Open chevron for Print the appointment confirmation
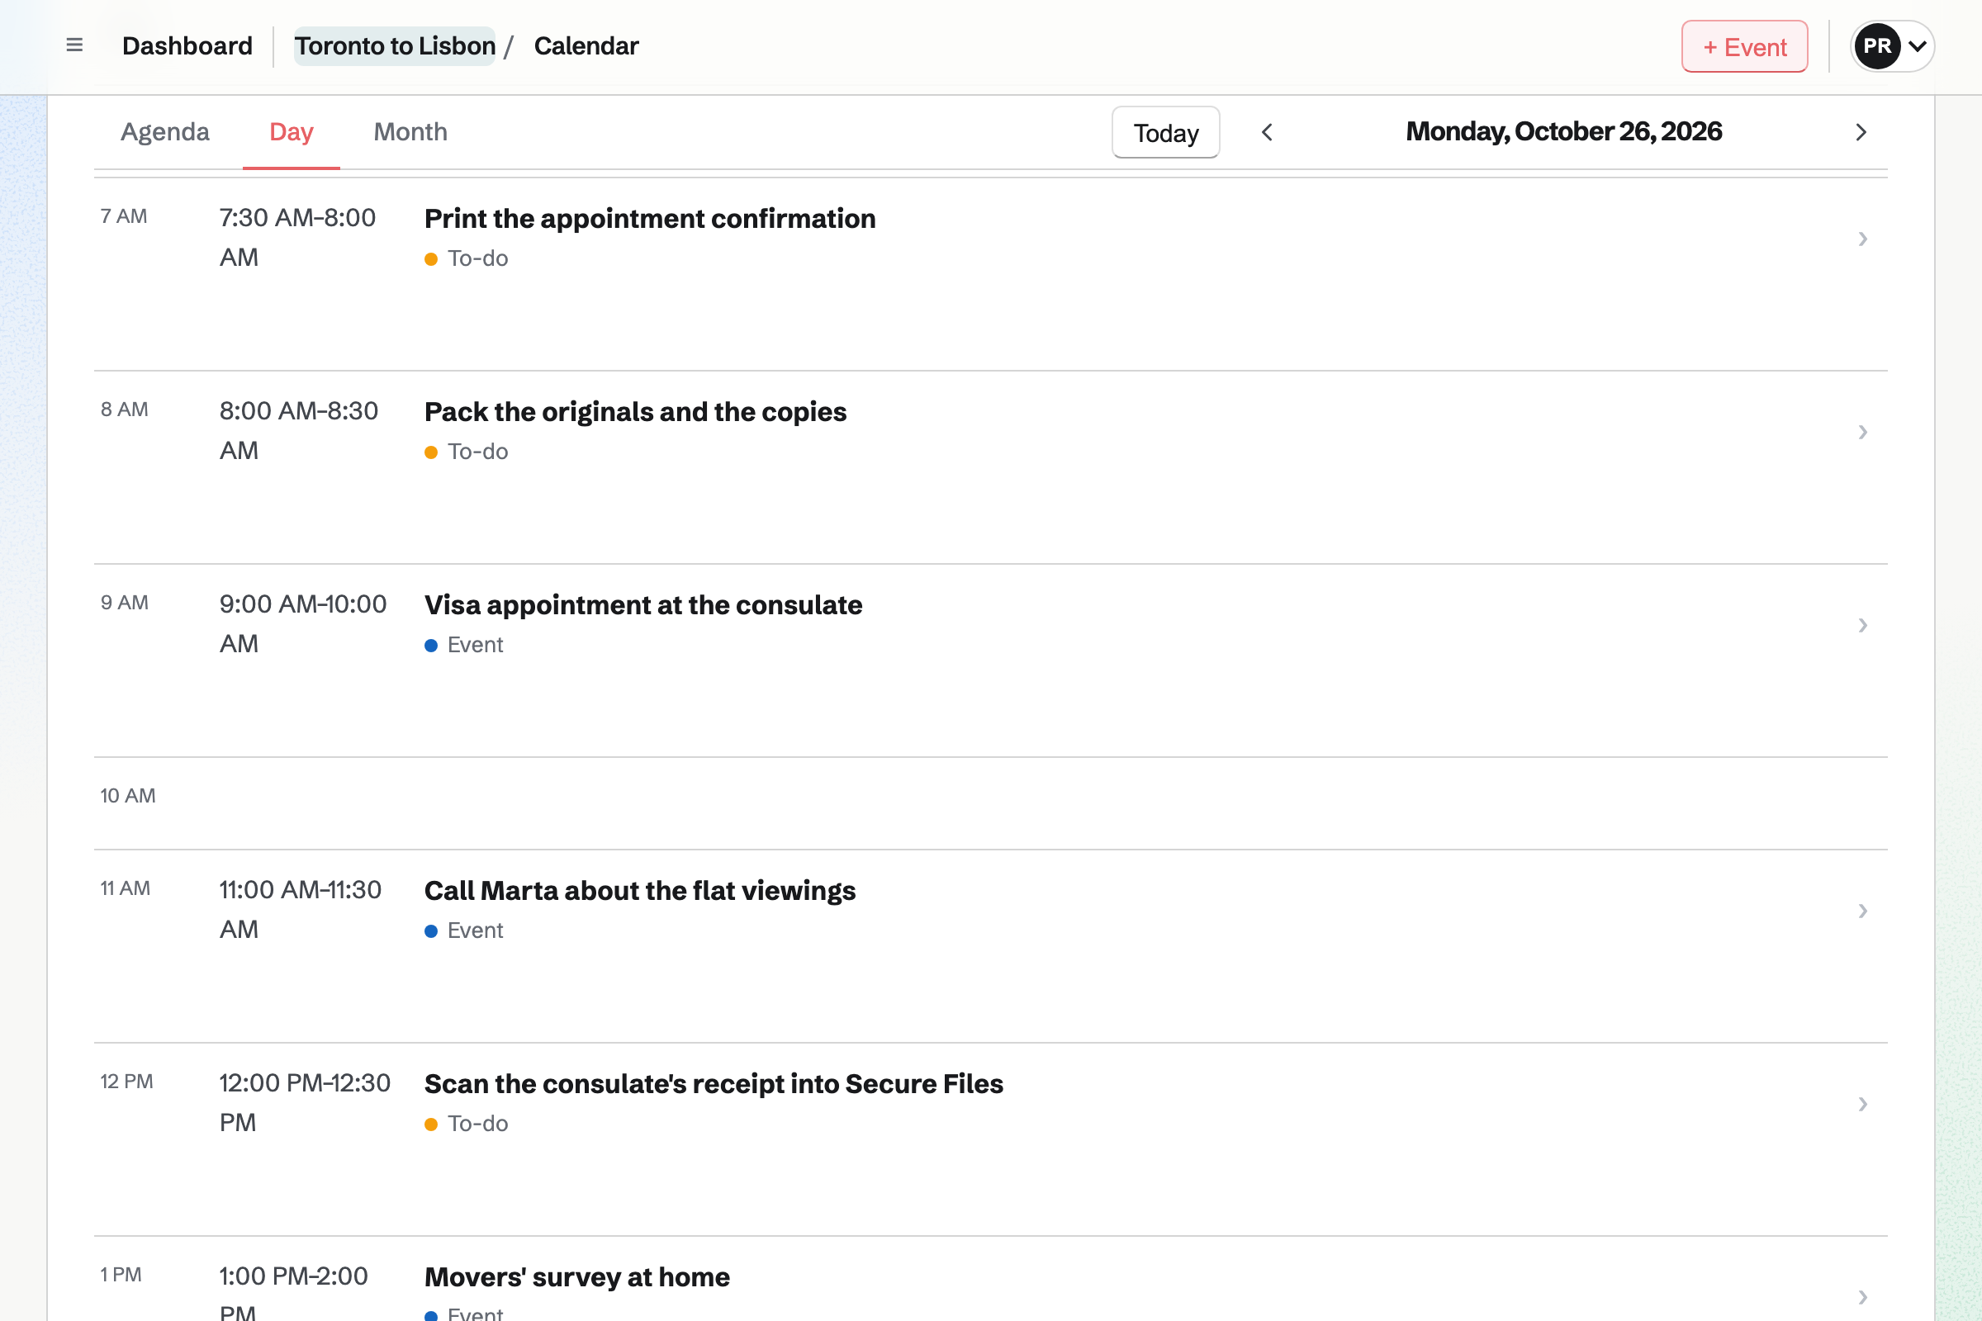This screenshot has height=1321, width=1982. [1862, 239]
